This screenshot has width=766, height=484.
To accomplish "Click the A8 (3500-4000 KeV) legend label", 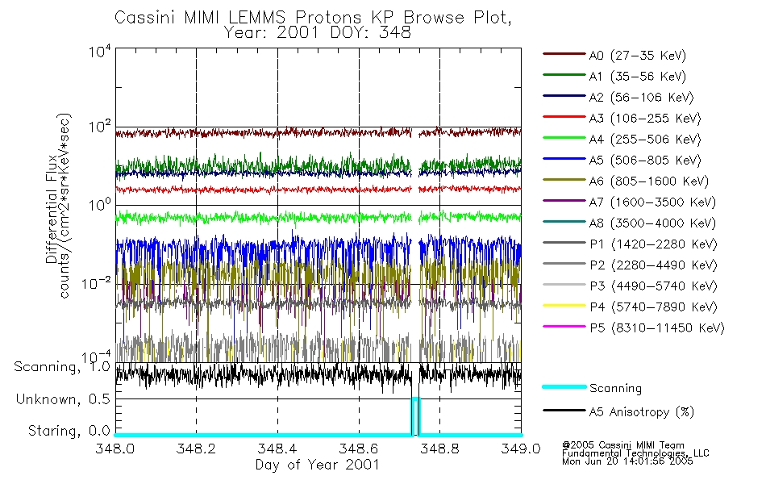I will pyautogui.click(x=652, y=223).
